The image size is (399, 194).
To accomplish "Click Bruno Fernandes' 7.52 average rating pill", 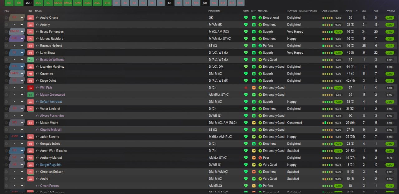I will pos(390,32).
